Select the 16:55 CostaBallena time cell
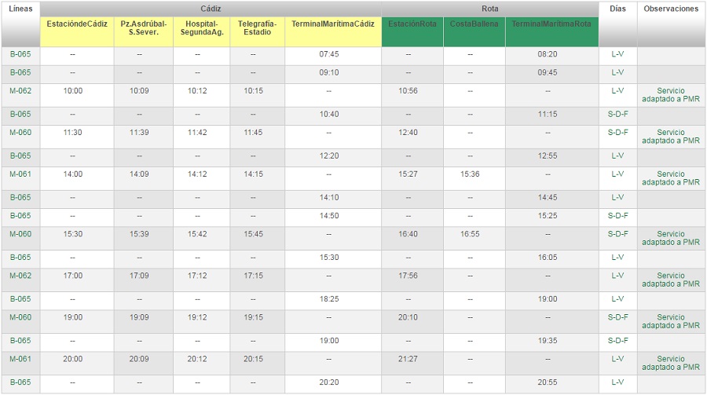The height and width of the screenshot is (395, 707). coord(471,234)
